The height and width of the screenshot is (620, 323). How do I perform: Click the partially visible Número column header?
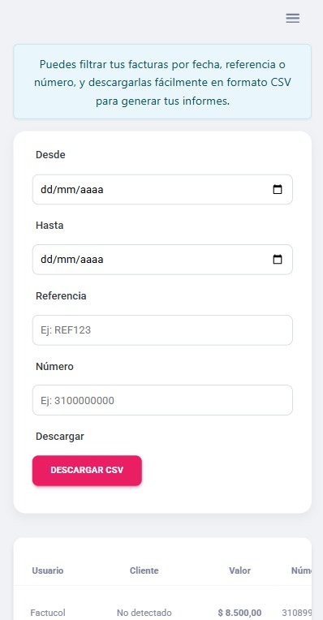[301, 570]
